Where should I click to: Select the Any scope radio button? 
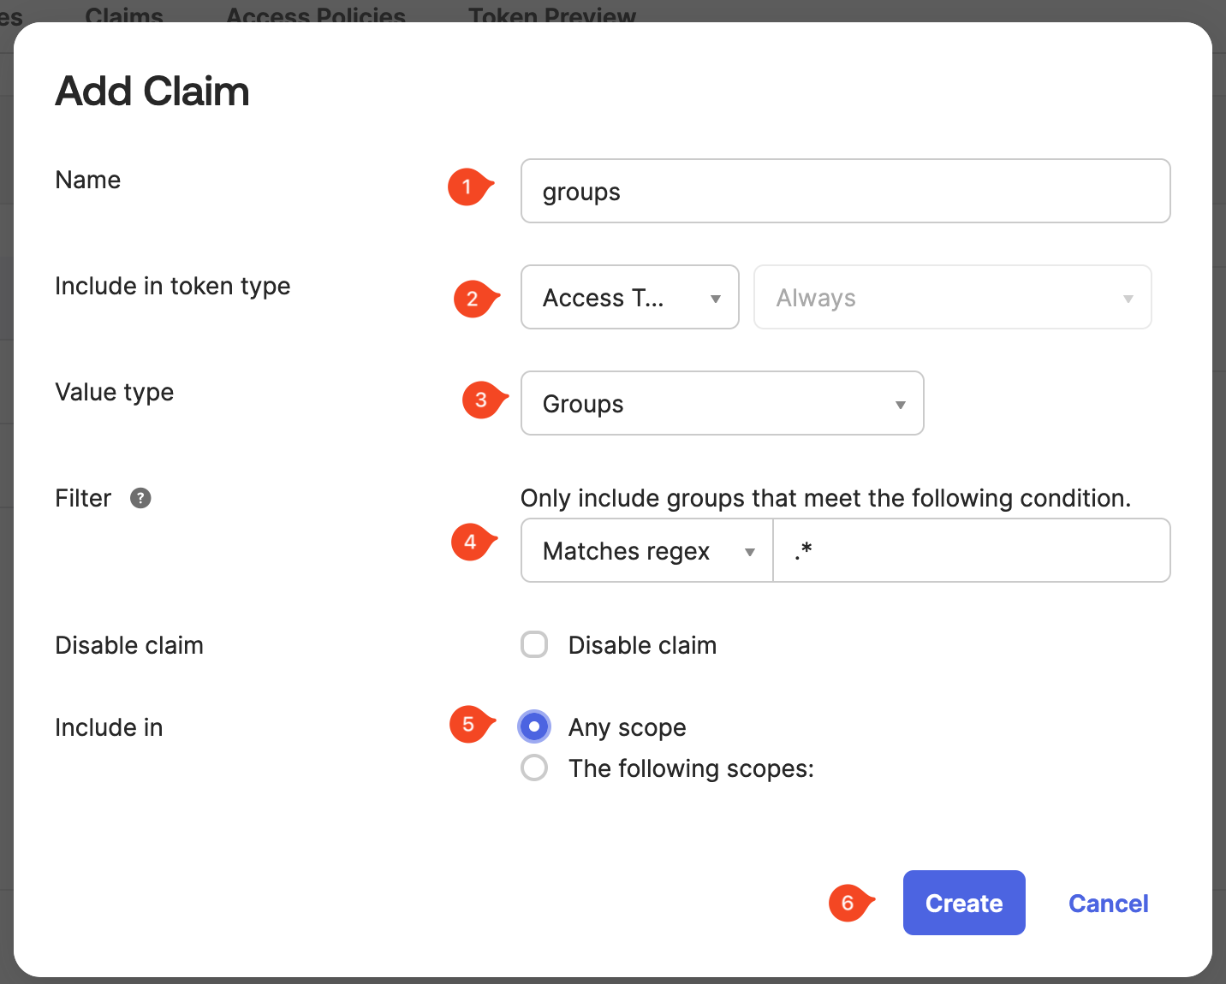coord(533,726)
